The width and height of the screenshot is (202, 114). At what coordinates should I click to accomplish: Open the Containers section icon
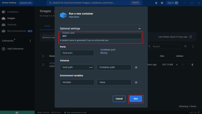[3, 12]
